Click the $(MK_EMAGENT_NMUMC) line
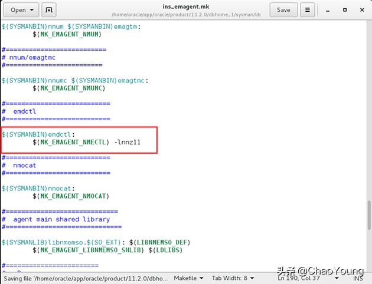 (x=69, y=88)
